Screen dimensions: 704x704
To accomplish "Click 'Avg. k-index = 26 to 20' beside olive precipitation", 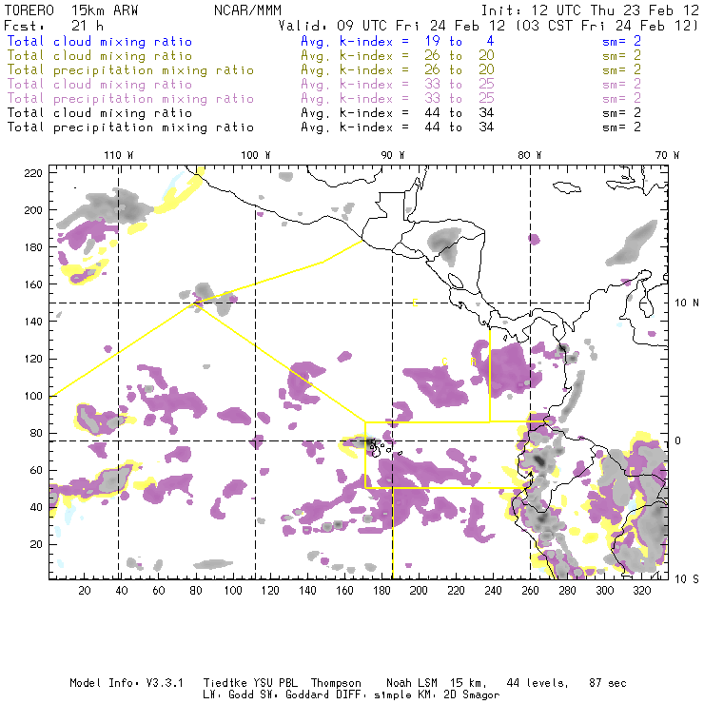I will coord(398,70).
